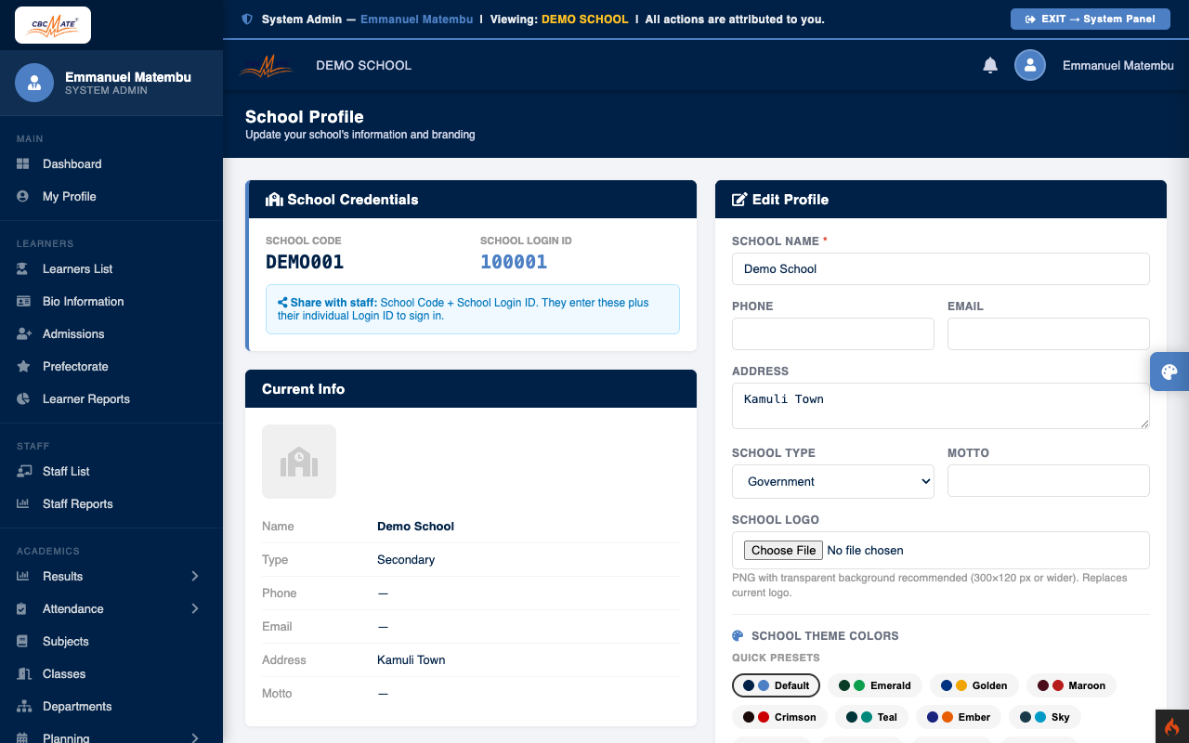Select the Default color preset
The image size is (1189, 743).
(x=776, y=685)
